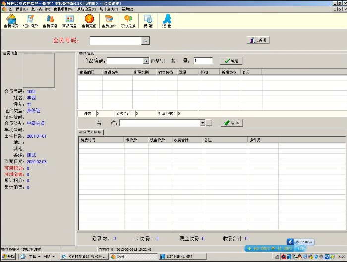The width and height of the screenshot is (347, 262).
Task: Click the name value 李四
Action: click(x=31, y=98)
